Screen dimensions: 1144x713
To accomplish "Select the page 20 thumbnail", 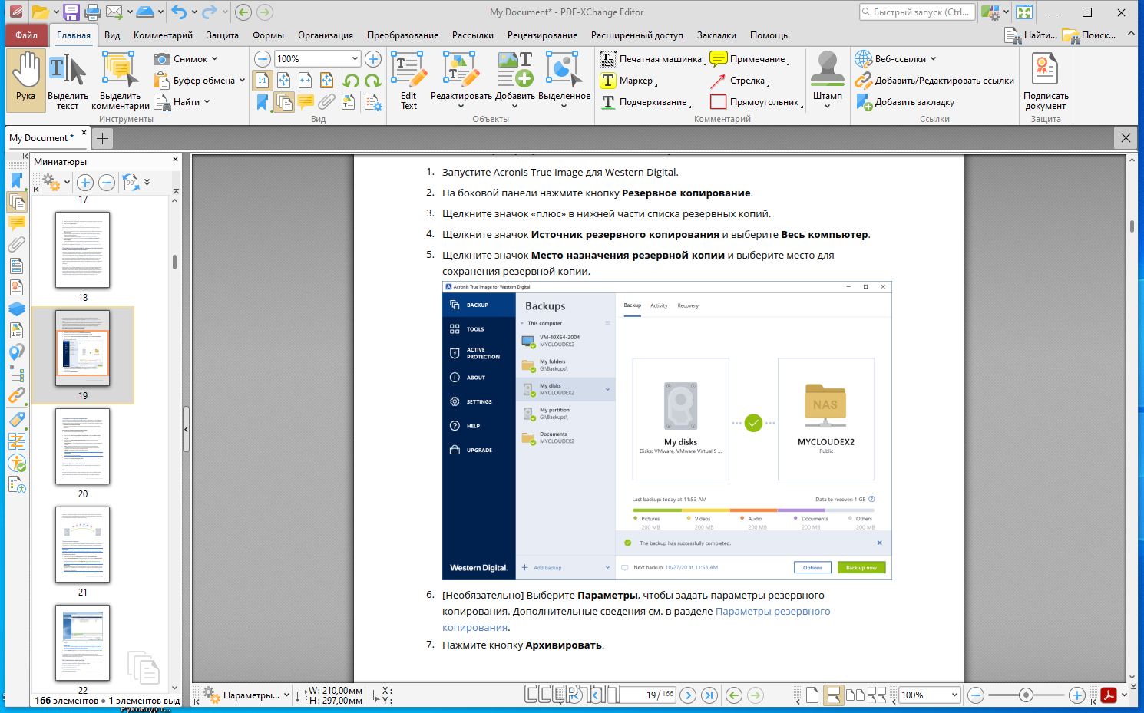I will [x=82, y=446].
